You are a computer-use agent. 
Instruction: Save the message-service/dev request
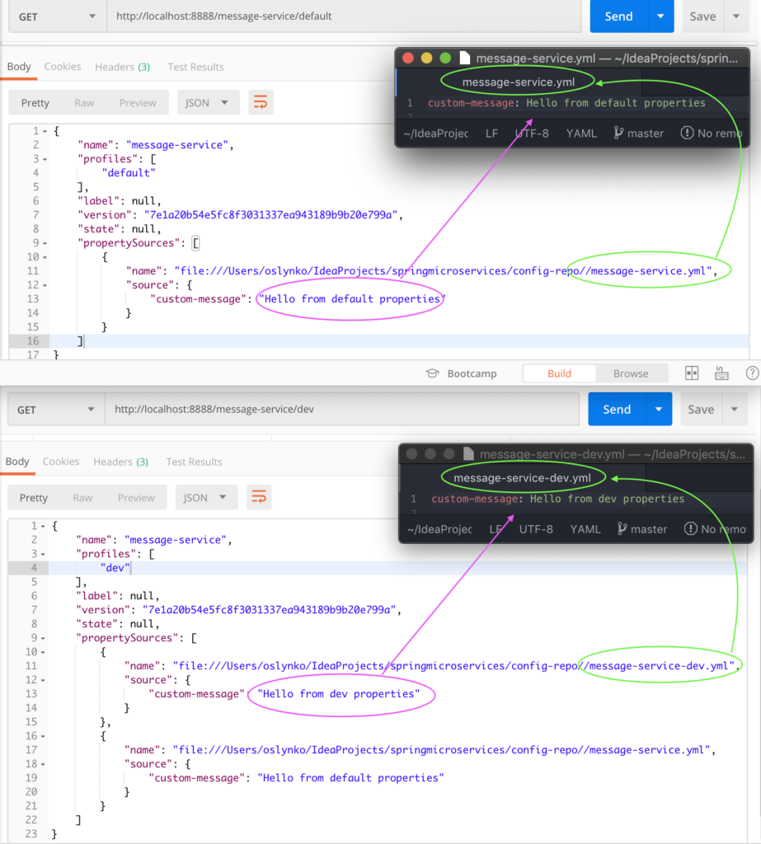click(700, 410)
